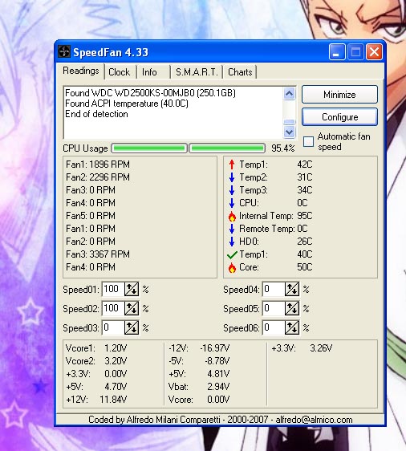Minimize the SpeedFan window from title bar
This screenshot has width=406, height=451.
[x=337, y=52]
